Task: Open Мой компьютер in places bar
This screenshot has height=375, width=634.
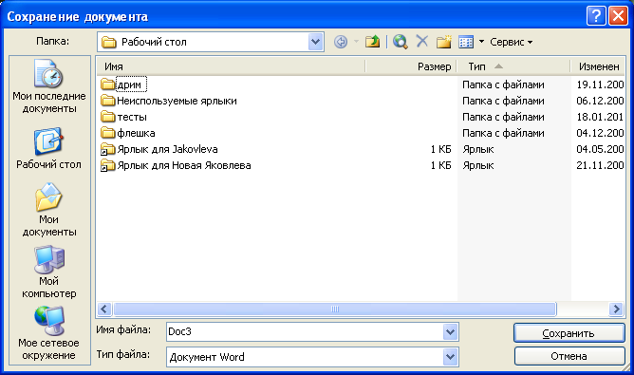Action: tap(49, 272)
